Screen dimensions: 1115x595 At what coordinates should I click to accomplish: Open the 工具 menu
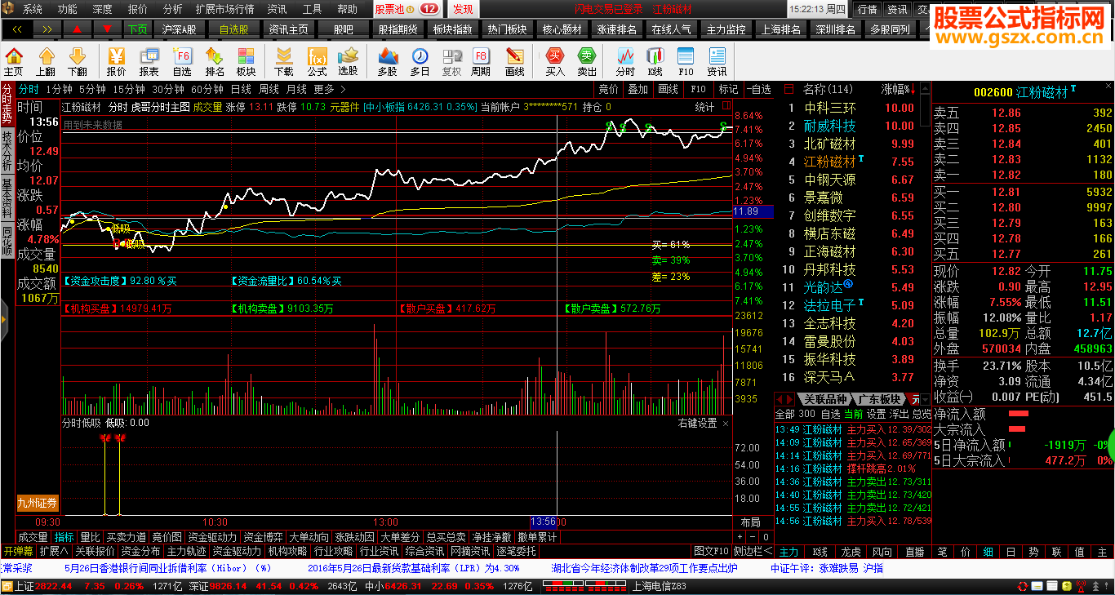(313, 9)
